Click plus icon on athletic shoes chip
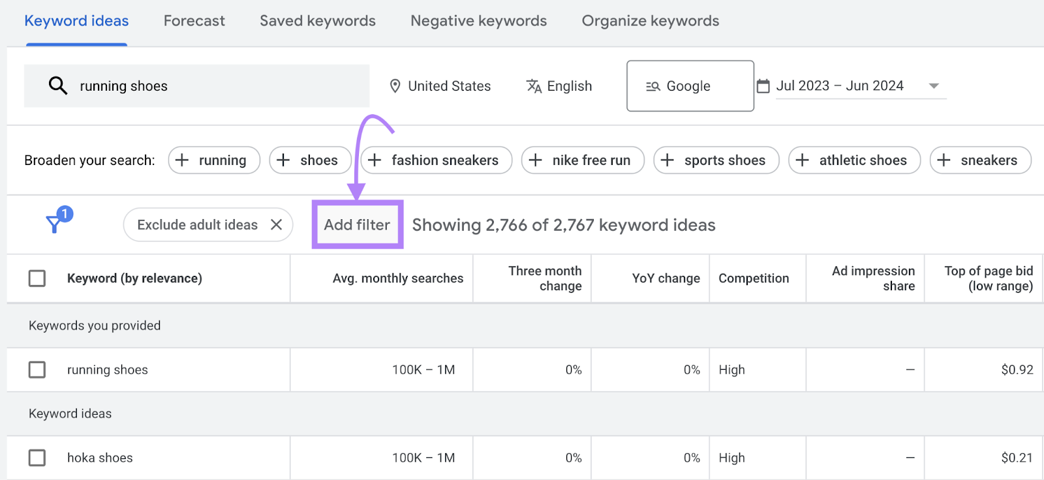Screen dimensions: 1044x480 pyautogui.click(x=803, y=160)
